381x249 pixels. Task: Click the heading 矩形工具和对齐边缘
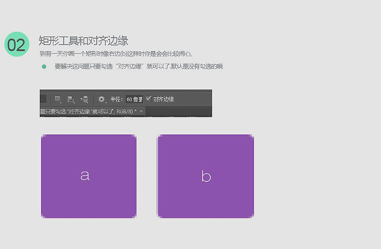tap(83, 41)
